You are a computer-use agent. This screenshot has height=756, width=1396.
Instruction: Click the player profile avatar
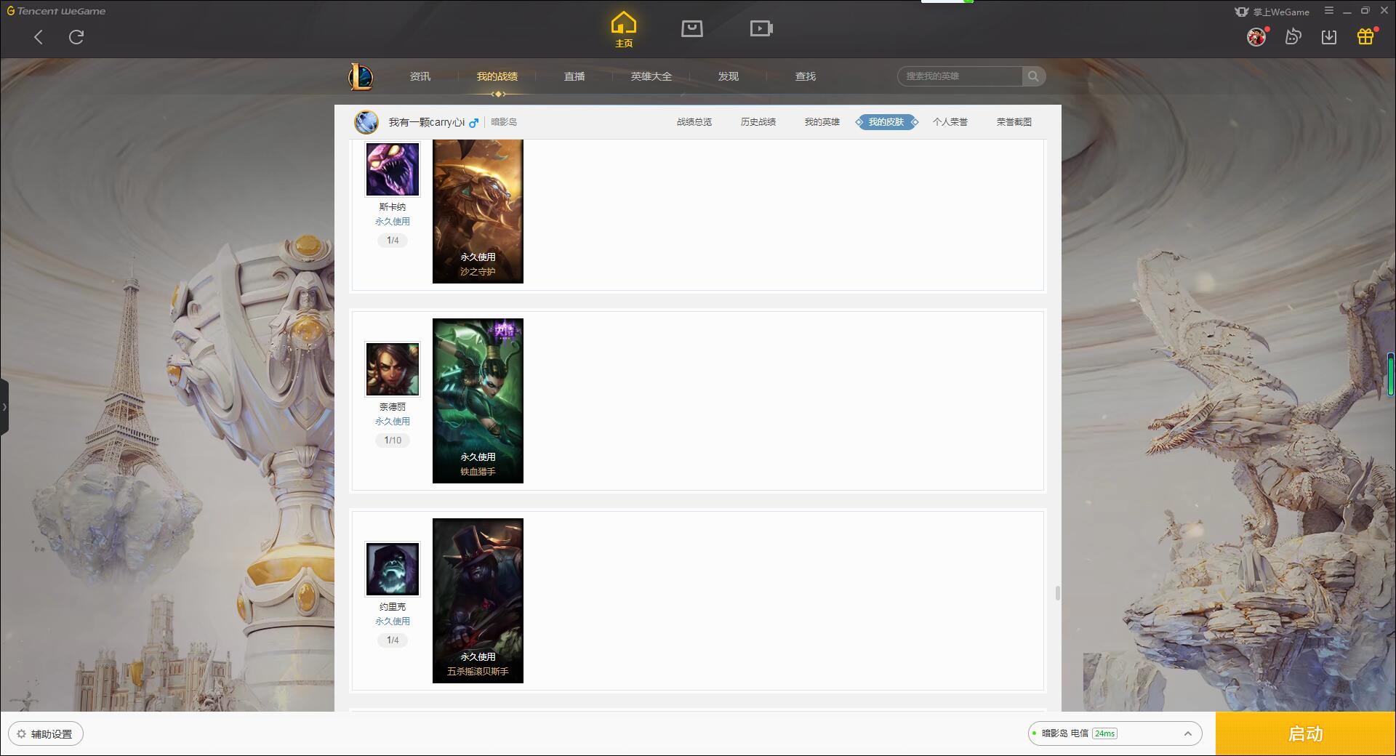(366, 122)
